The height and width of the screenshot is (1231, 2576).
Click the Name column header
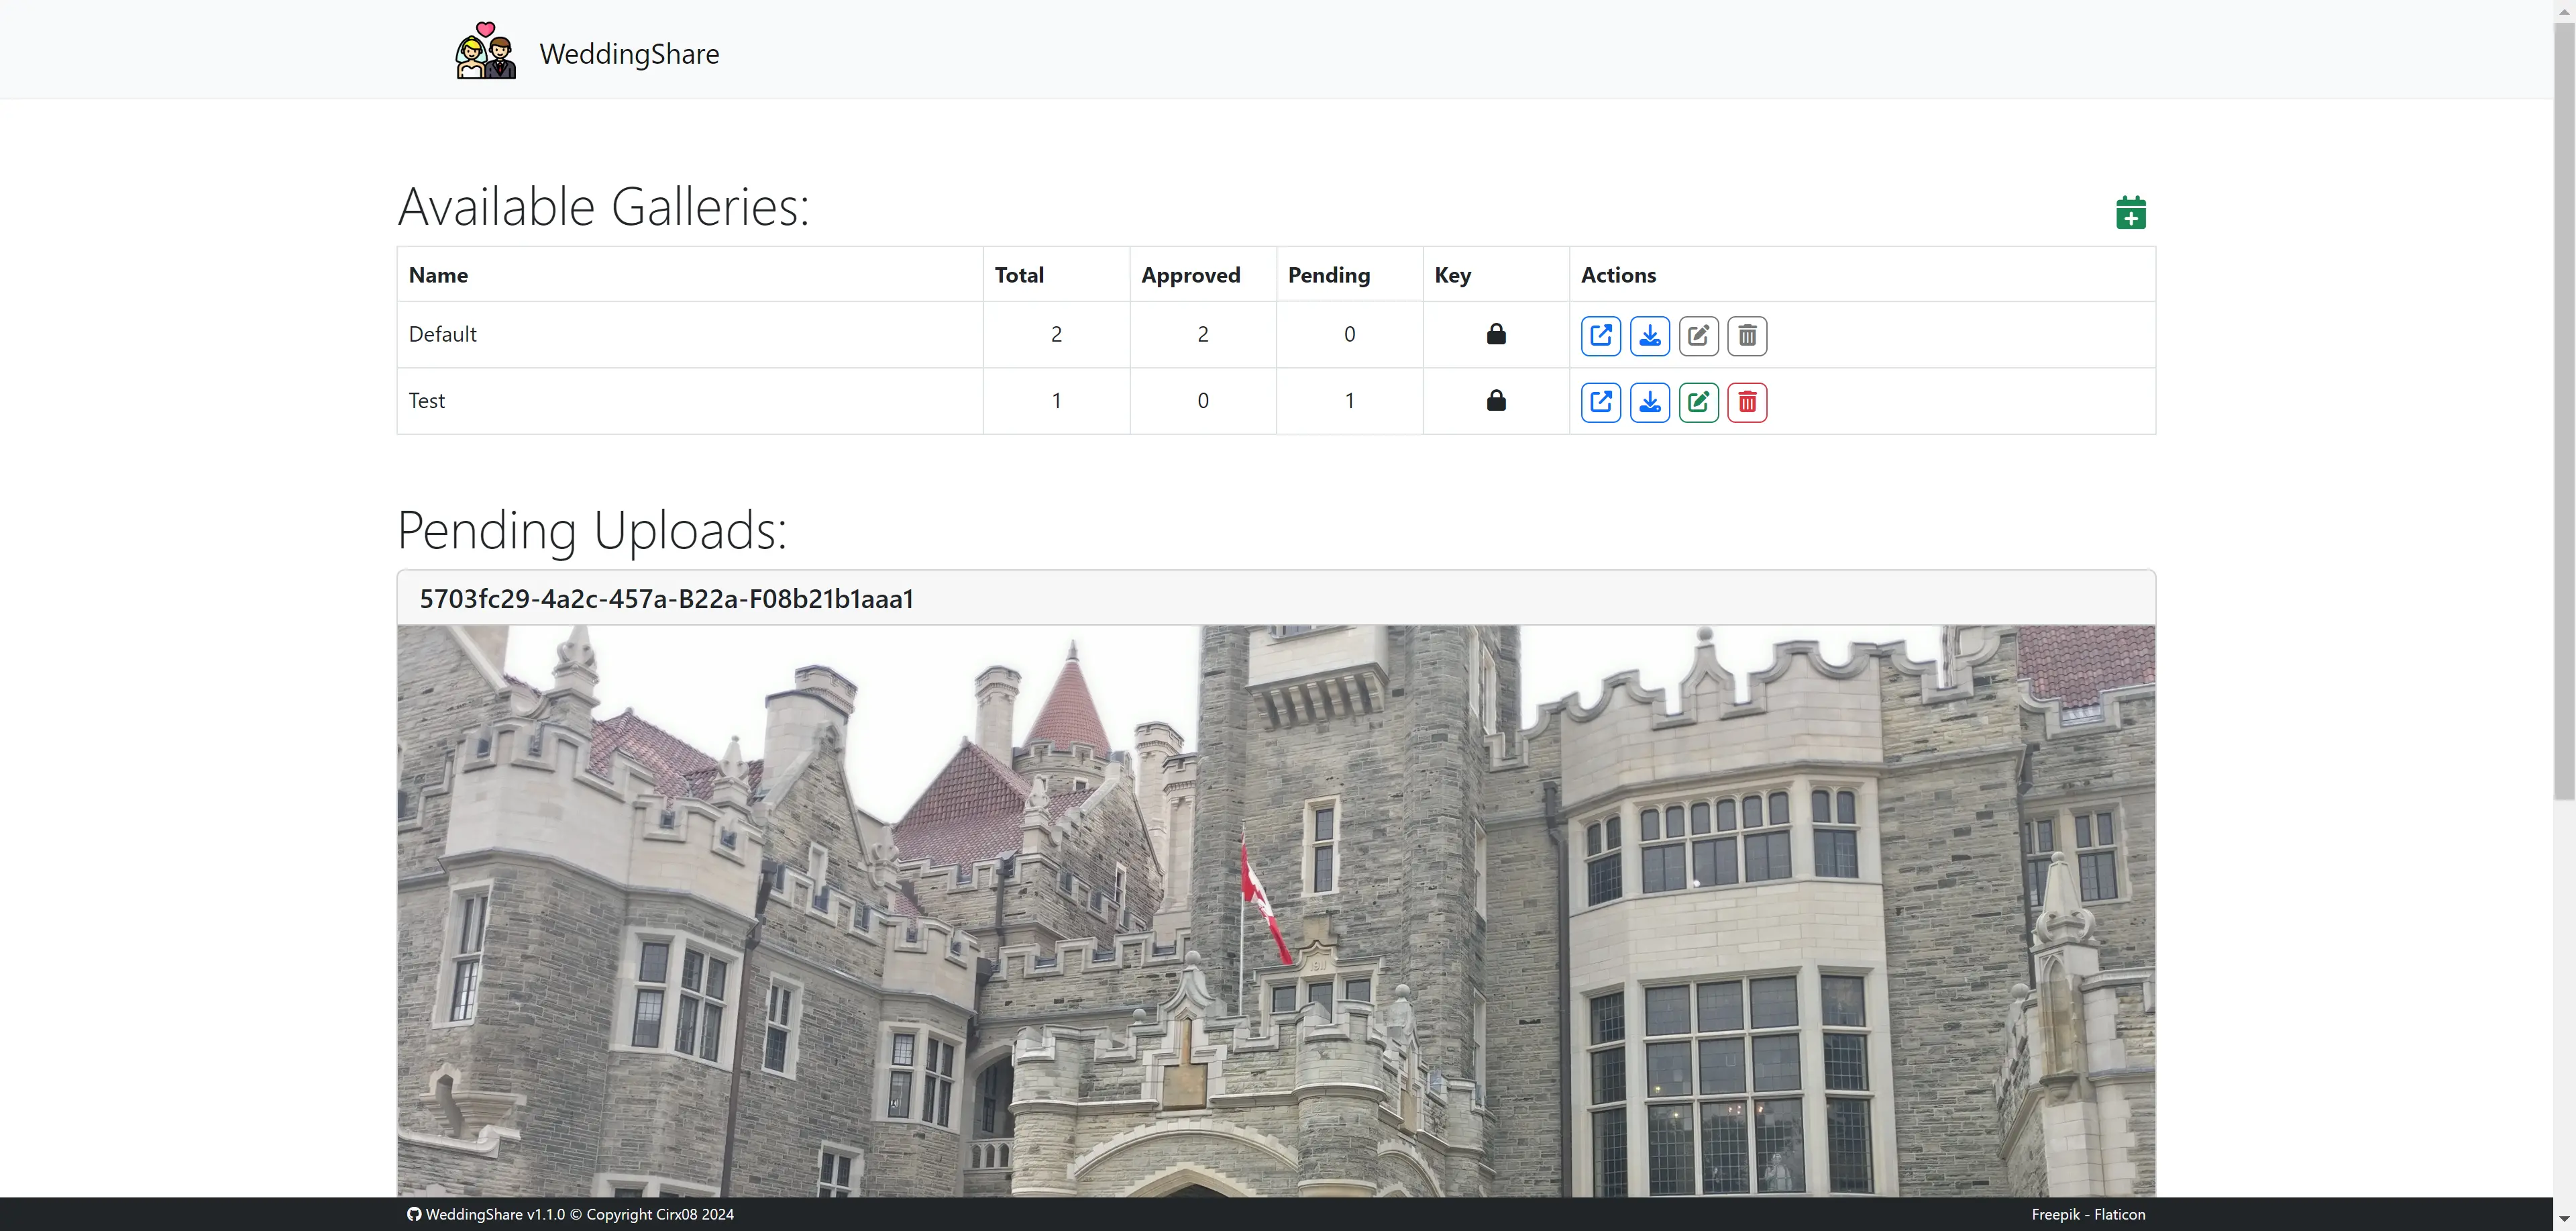coord(438,275)
